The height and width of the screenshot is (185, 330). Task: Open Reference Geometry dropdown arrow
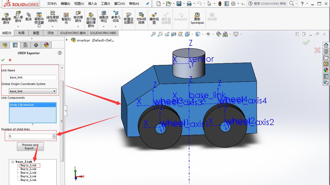[116, 26]
